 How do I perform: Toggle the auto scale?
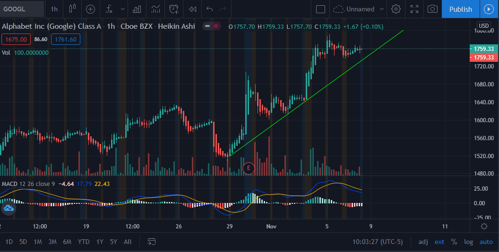486,242
